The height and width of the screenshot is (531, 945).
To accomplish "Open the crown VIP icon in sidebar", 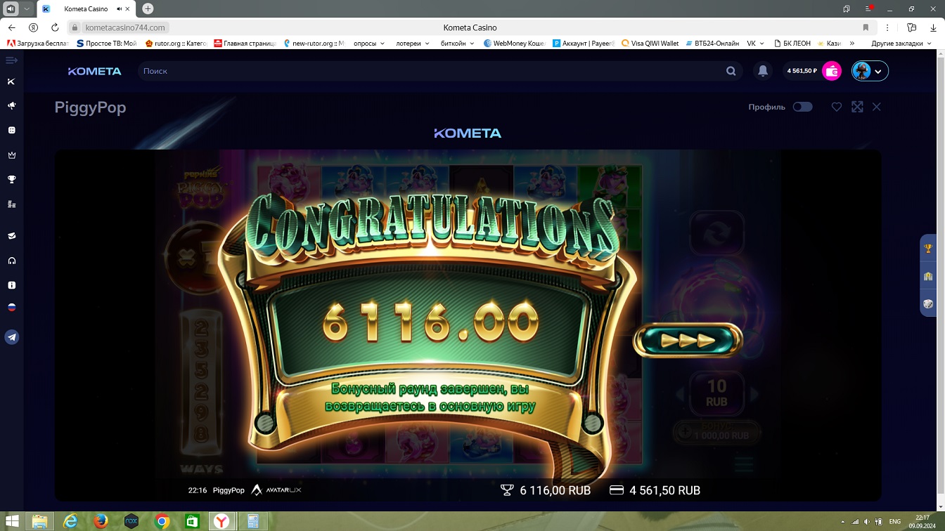I will [x=11, y=155].
